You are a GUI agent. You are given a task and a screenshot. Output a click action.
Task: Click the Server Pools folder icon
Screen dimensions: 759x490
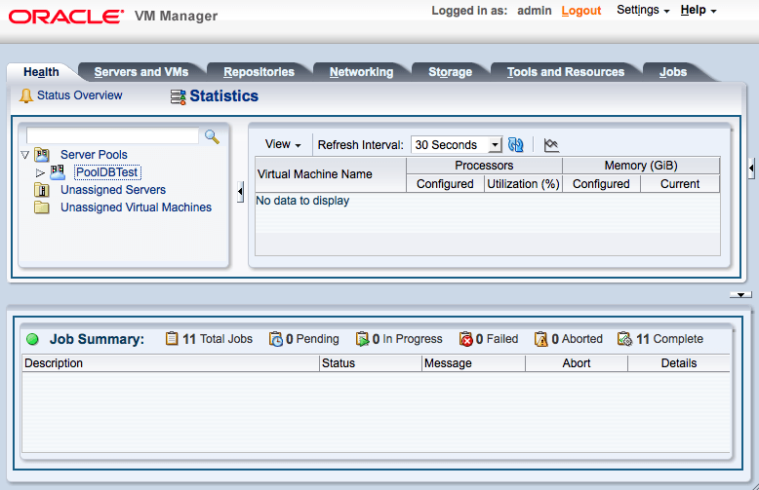tap(42, 155)
